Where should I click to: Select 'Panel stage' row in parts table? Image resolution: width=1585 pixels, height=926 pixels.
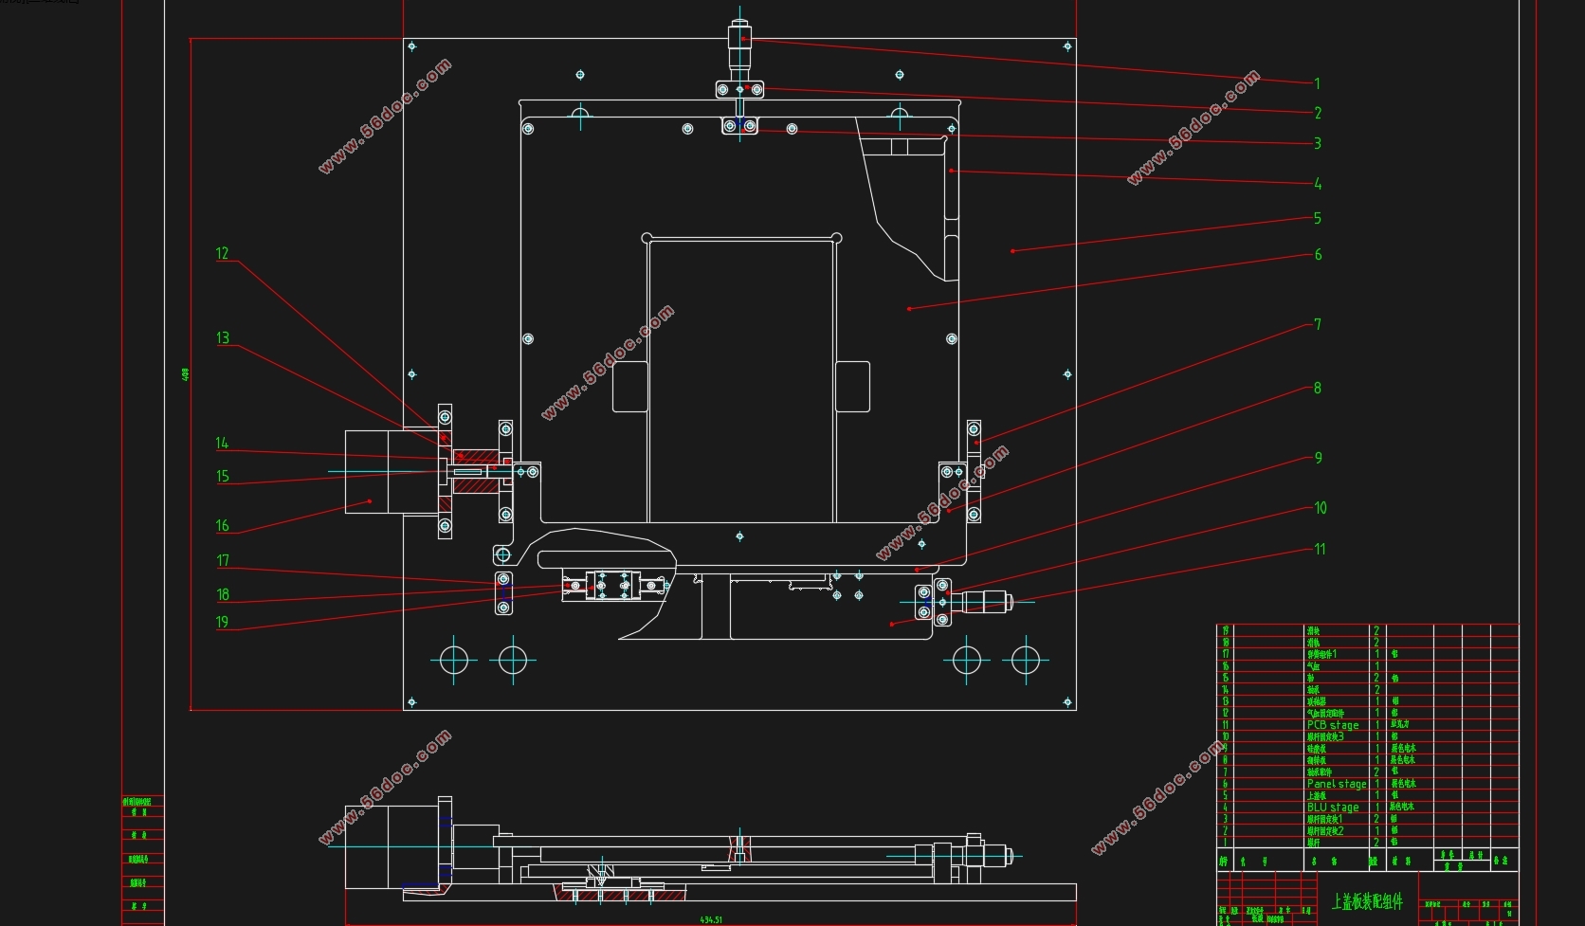(x=1336, y=784)
